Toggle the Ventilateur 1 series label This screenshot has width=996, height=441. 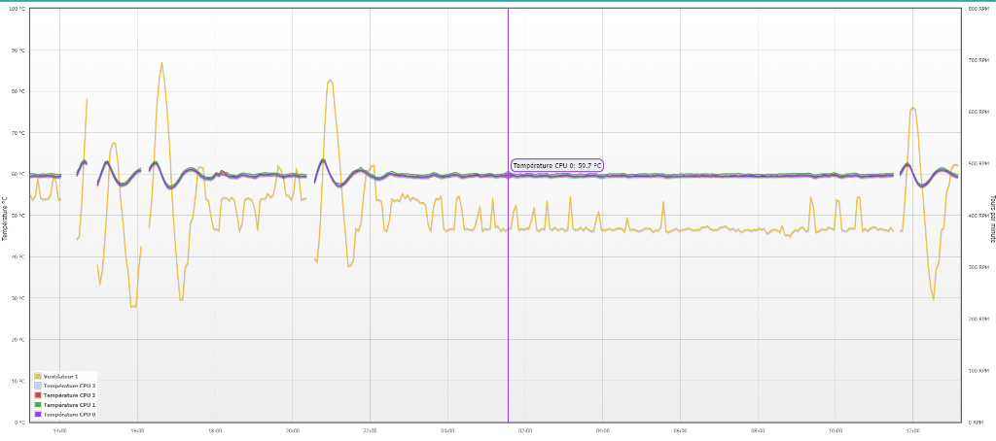click(x=60, y=376)
